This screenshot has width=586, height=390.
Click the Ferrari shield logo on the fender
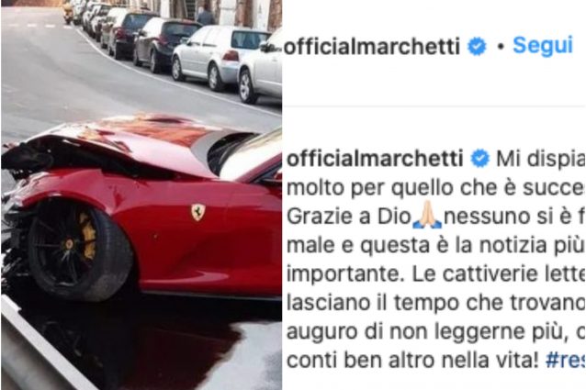[197, 212]
